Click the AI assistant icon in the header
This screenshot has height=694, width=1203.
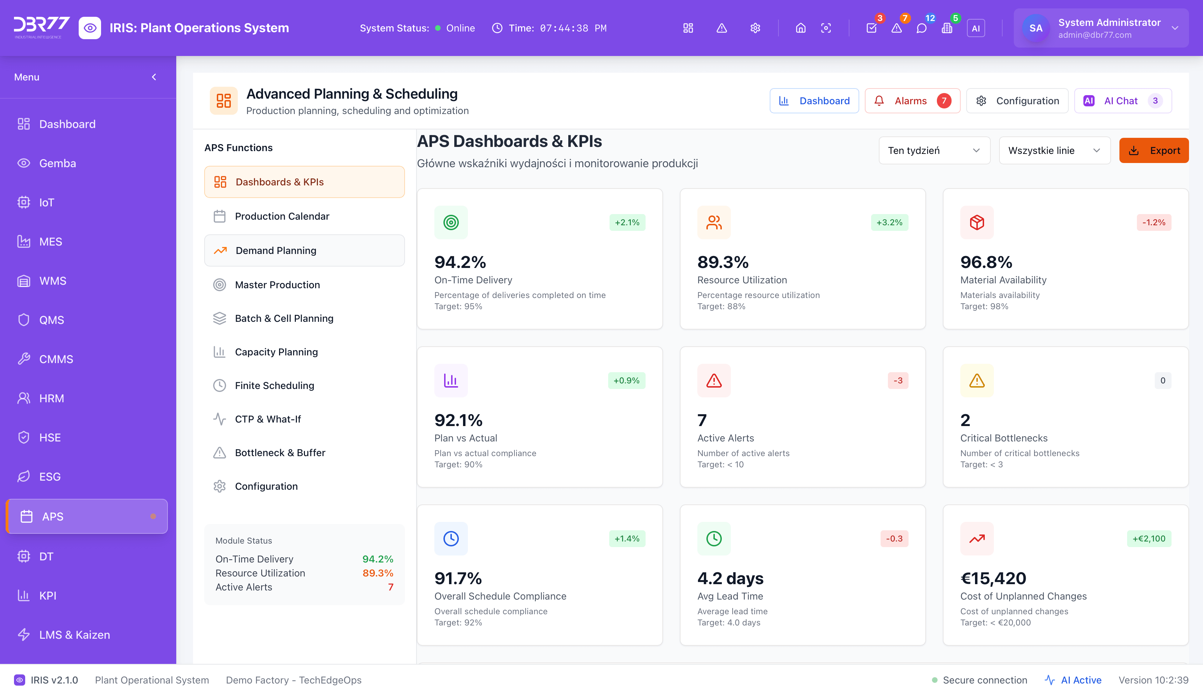(976, 28)
